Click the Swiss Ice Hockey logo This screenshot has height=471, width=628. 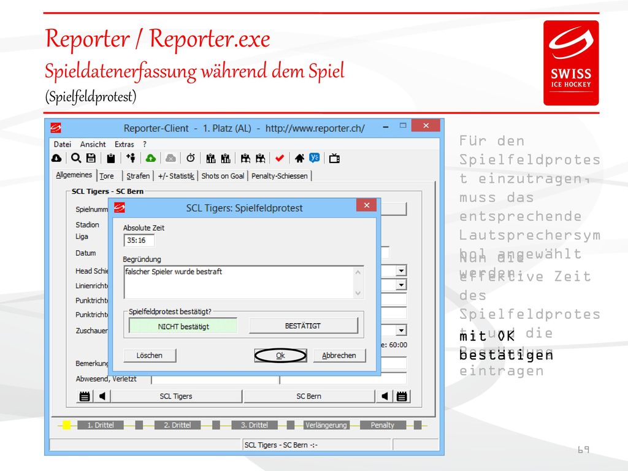(571, 63)
